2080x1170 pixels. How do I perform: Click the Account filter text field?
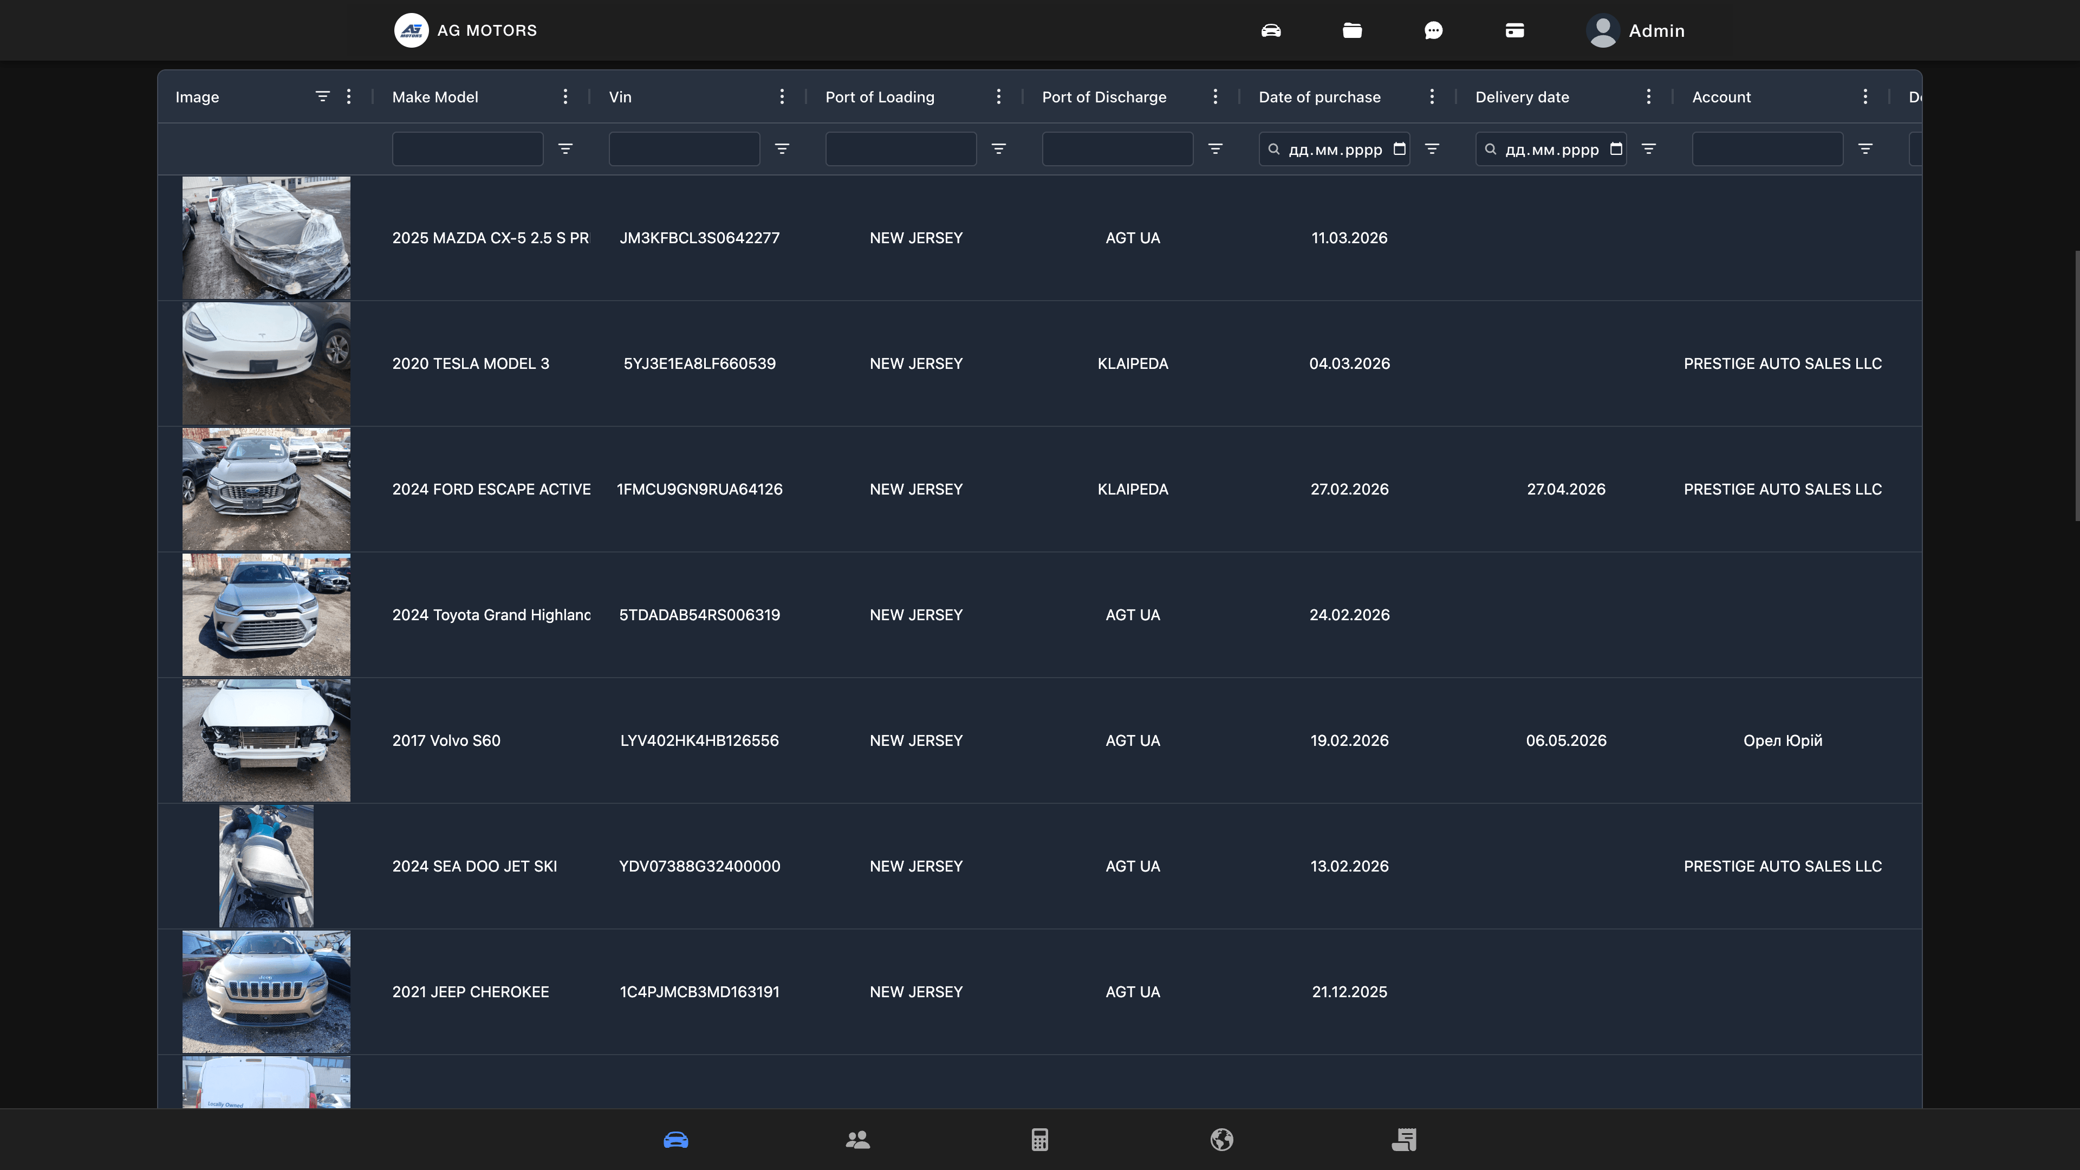(x=1767, y=148)
